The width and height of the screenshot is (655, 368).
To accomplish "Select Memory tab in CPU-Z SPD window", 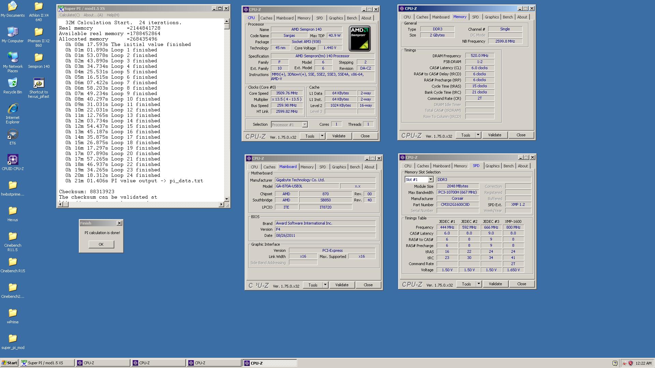I will pyautogui.click(x=460, y=166).
